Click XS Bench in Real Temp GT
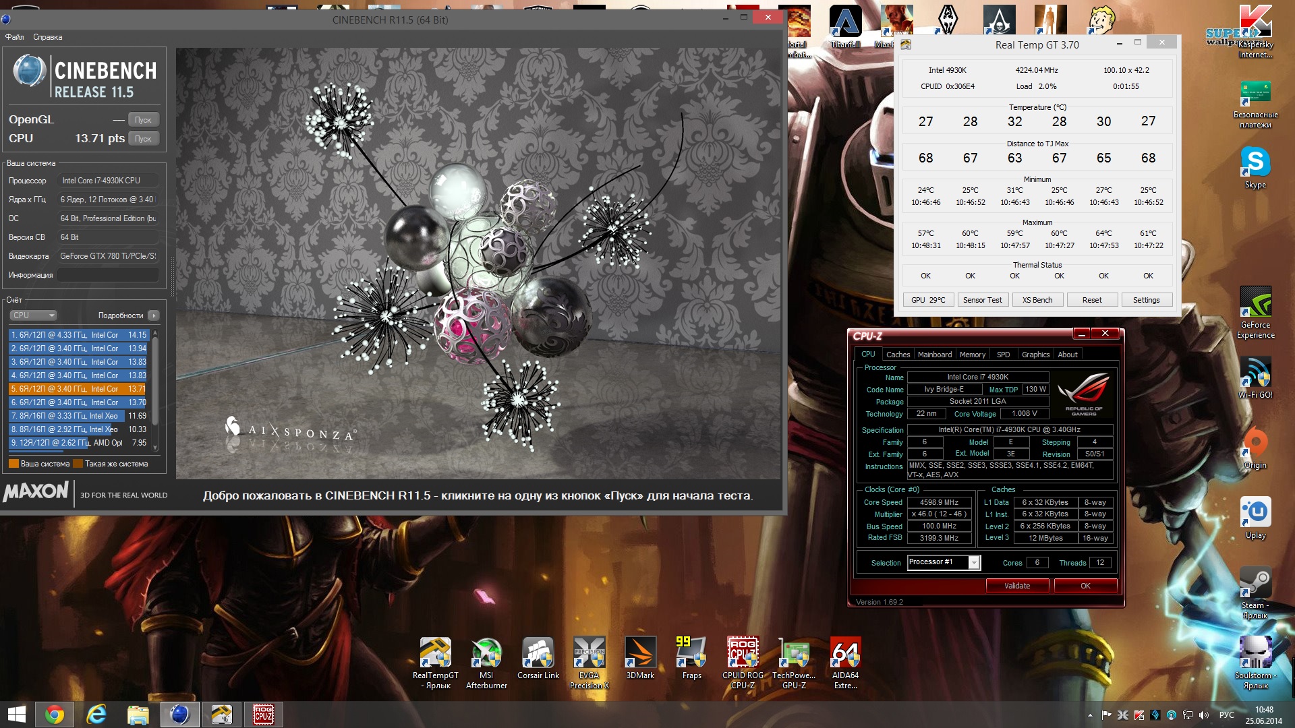 [1037, 300]
